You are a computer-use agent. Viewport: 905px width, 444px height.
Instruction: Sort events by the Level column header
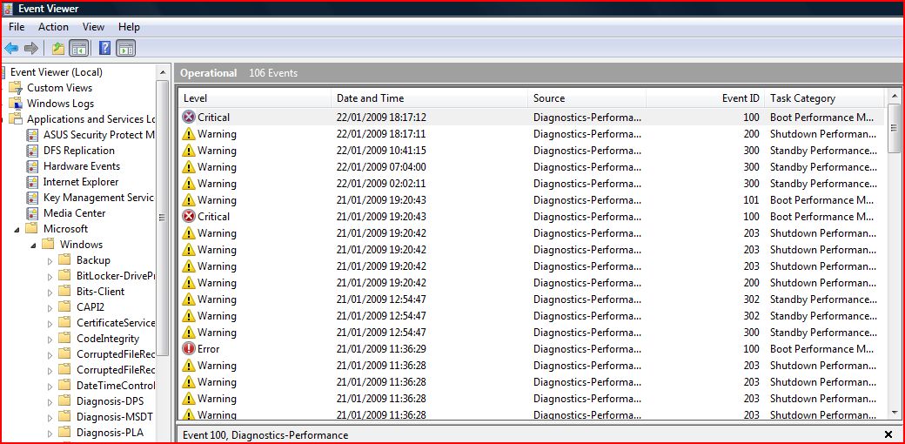tap(254, 98)
